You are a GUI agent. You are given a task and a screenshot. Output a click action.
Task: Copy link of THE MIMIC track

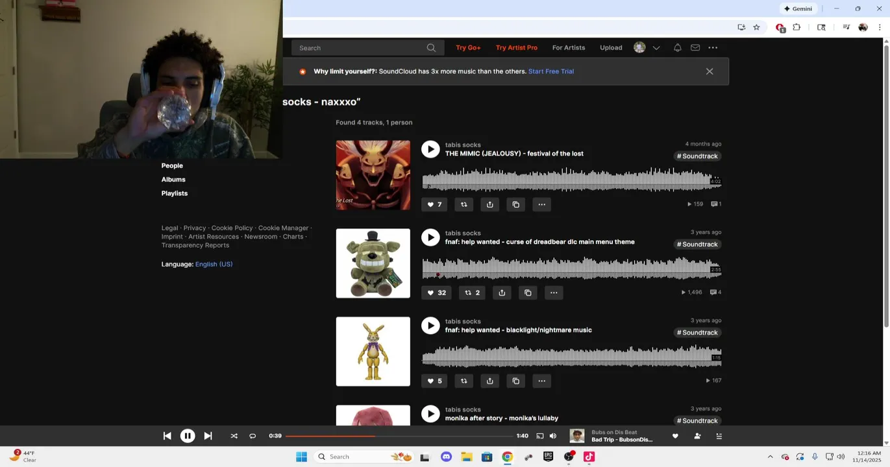coord(516,204)
